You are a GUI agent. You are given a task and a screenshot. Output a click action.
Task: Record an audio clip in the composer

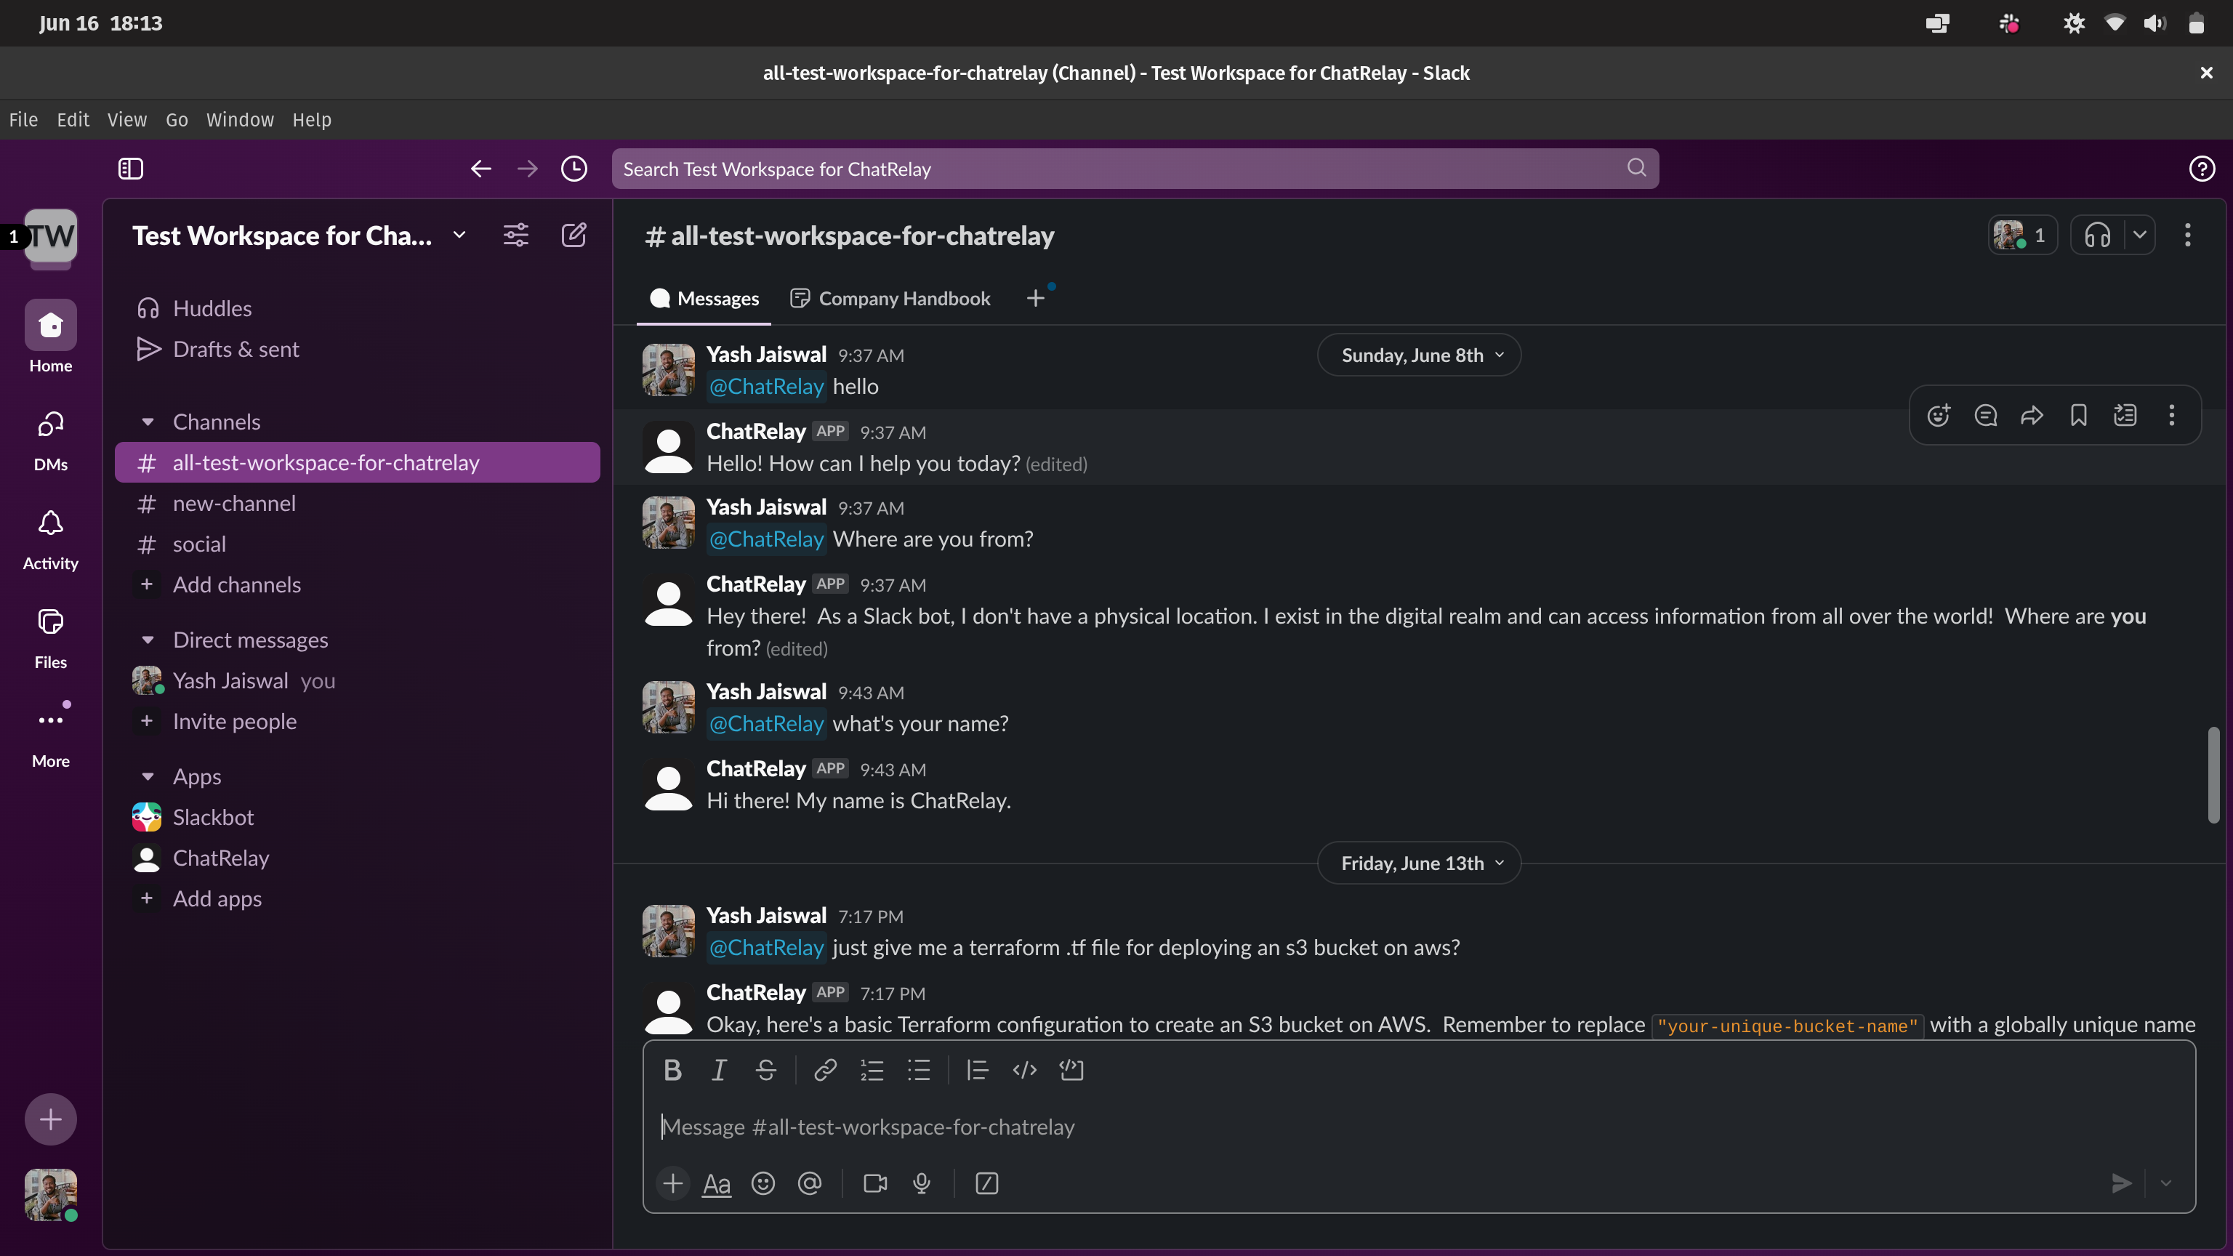920,1183
